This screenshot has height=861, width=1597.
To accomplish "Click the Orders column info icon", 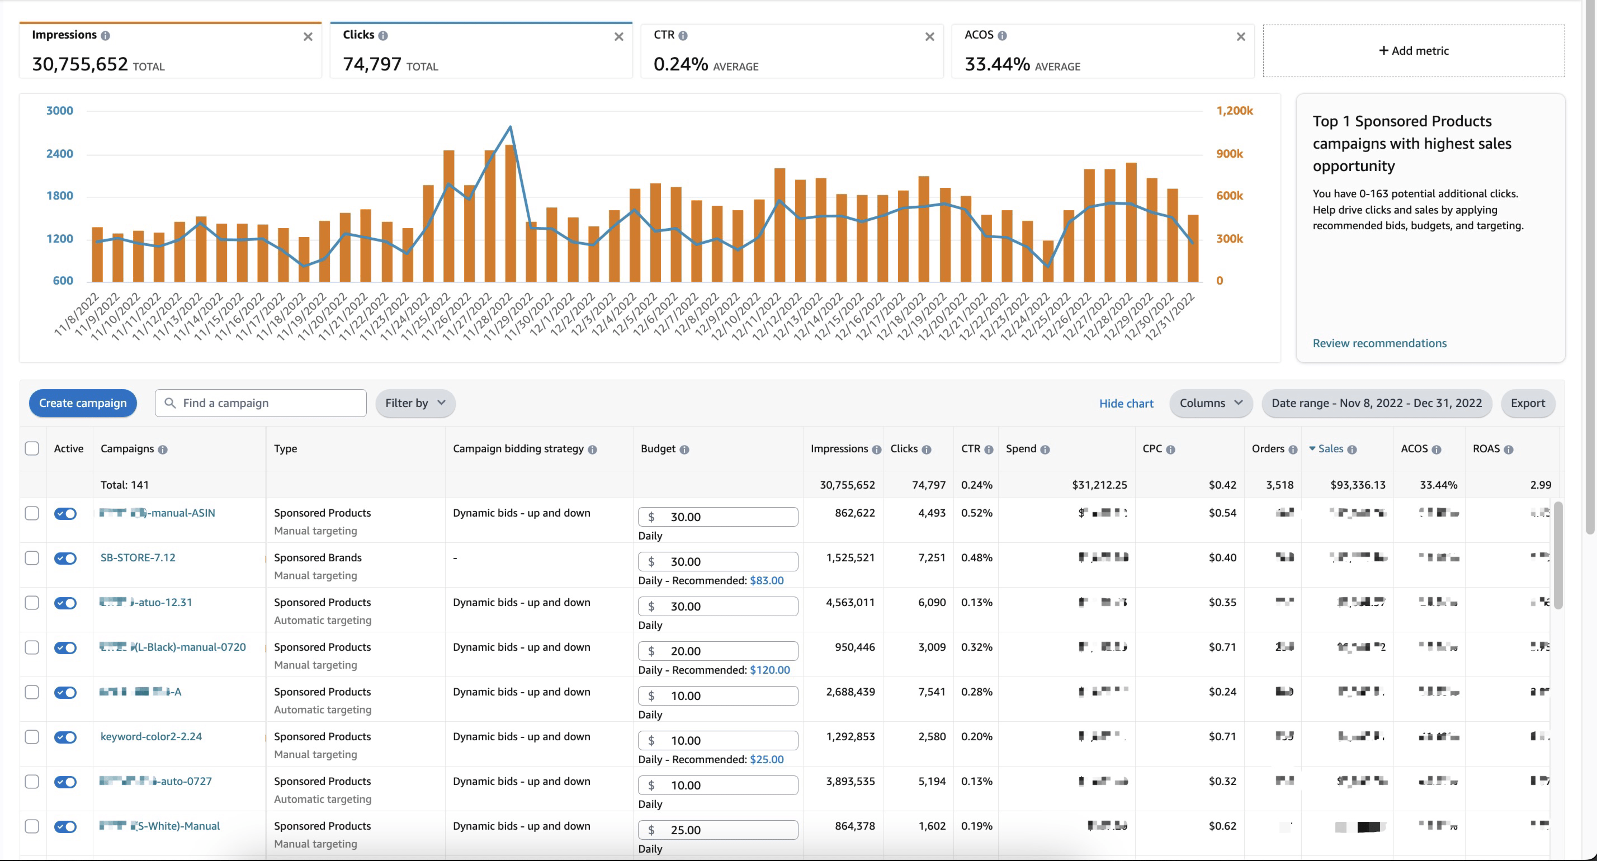I will pyautogui.click(x=1293, y=450).
